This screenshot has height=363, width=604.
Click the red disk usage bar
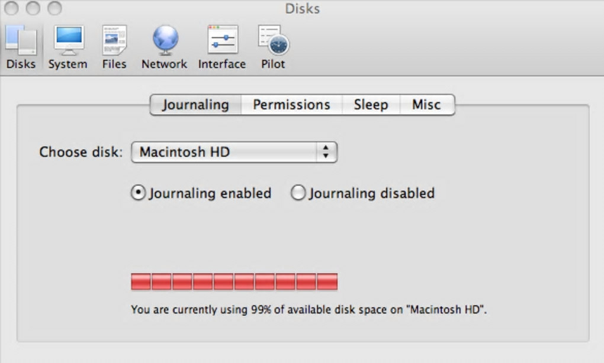pos(234,281)
